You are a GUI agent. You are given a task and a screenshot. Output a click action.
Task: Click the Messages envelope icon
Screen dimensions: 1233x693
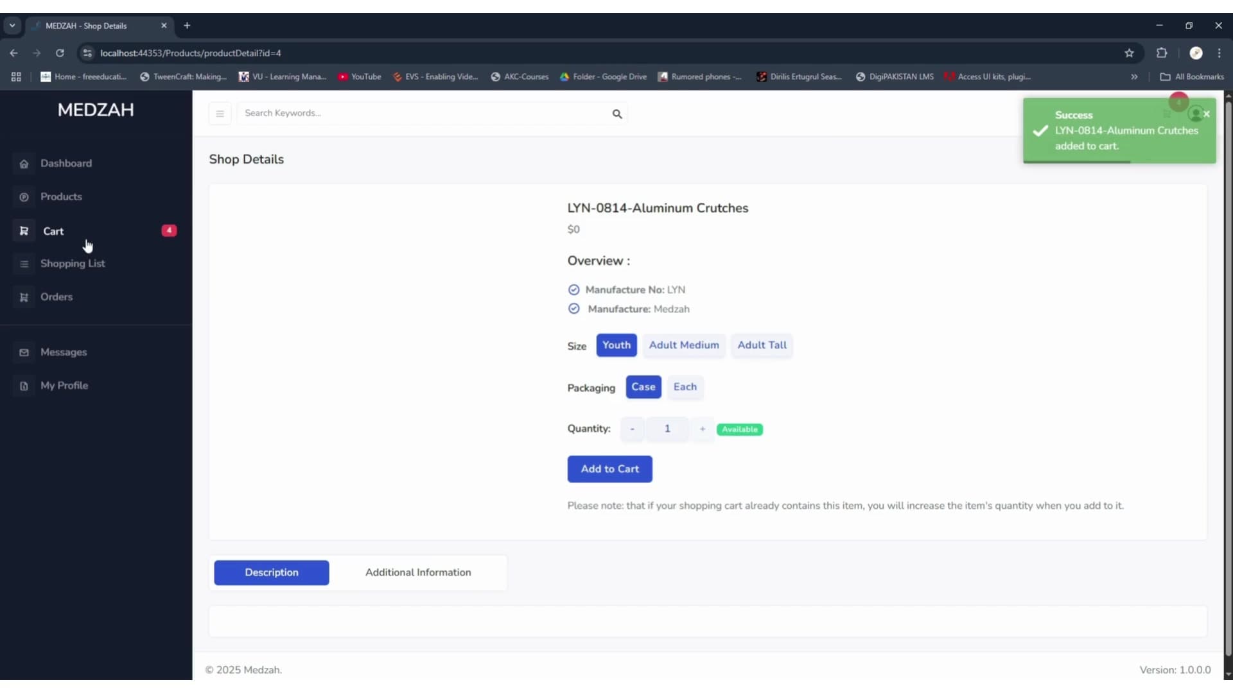[24, 352]
